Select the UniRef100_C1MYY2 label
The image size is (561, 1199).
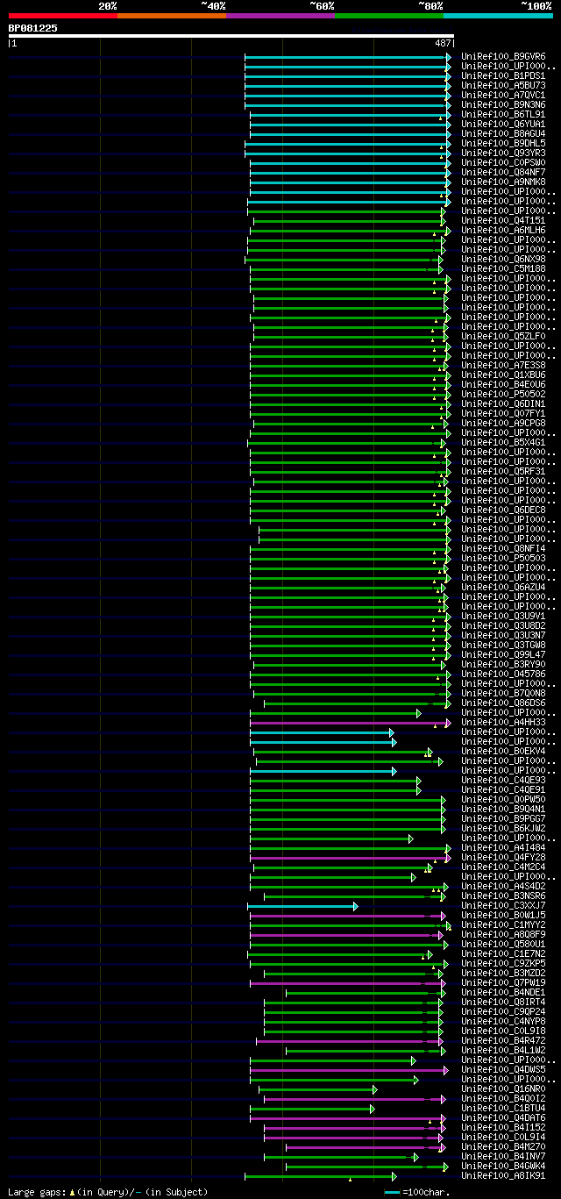pyautogui.click(x=502, y=924)
